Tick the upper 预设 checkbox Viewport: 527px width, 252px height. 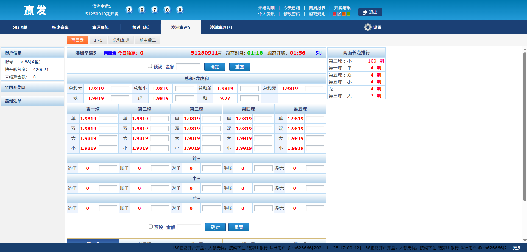click(x=150, y=66)
